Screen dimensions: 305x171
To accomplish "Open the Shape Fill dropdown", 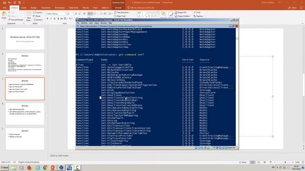I will (181, 12).
